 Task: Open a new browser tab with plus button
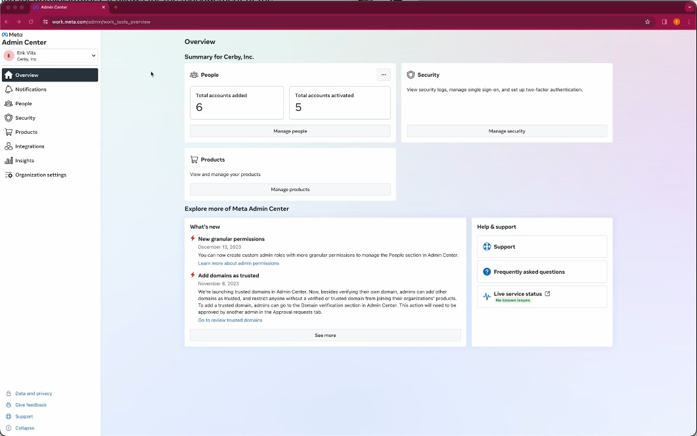coord(116,7)
